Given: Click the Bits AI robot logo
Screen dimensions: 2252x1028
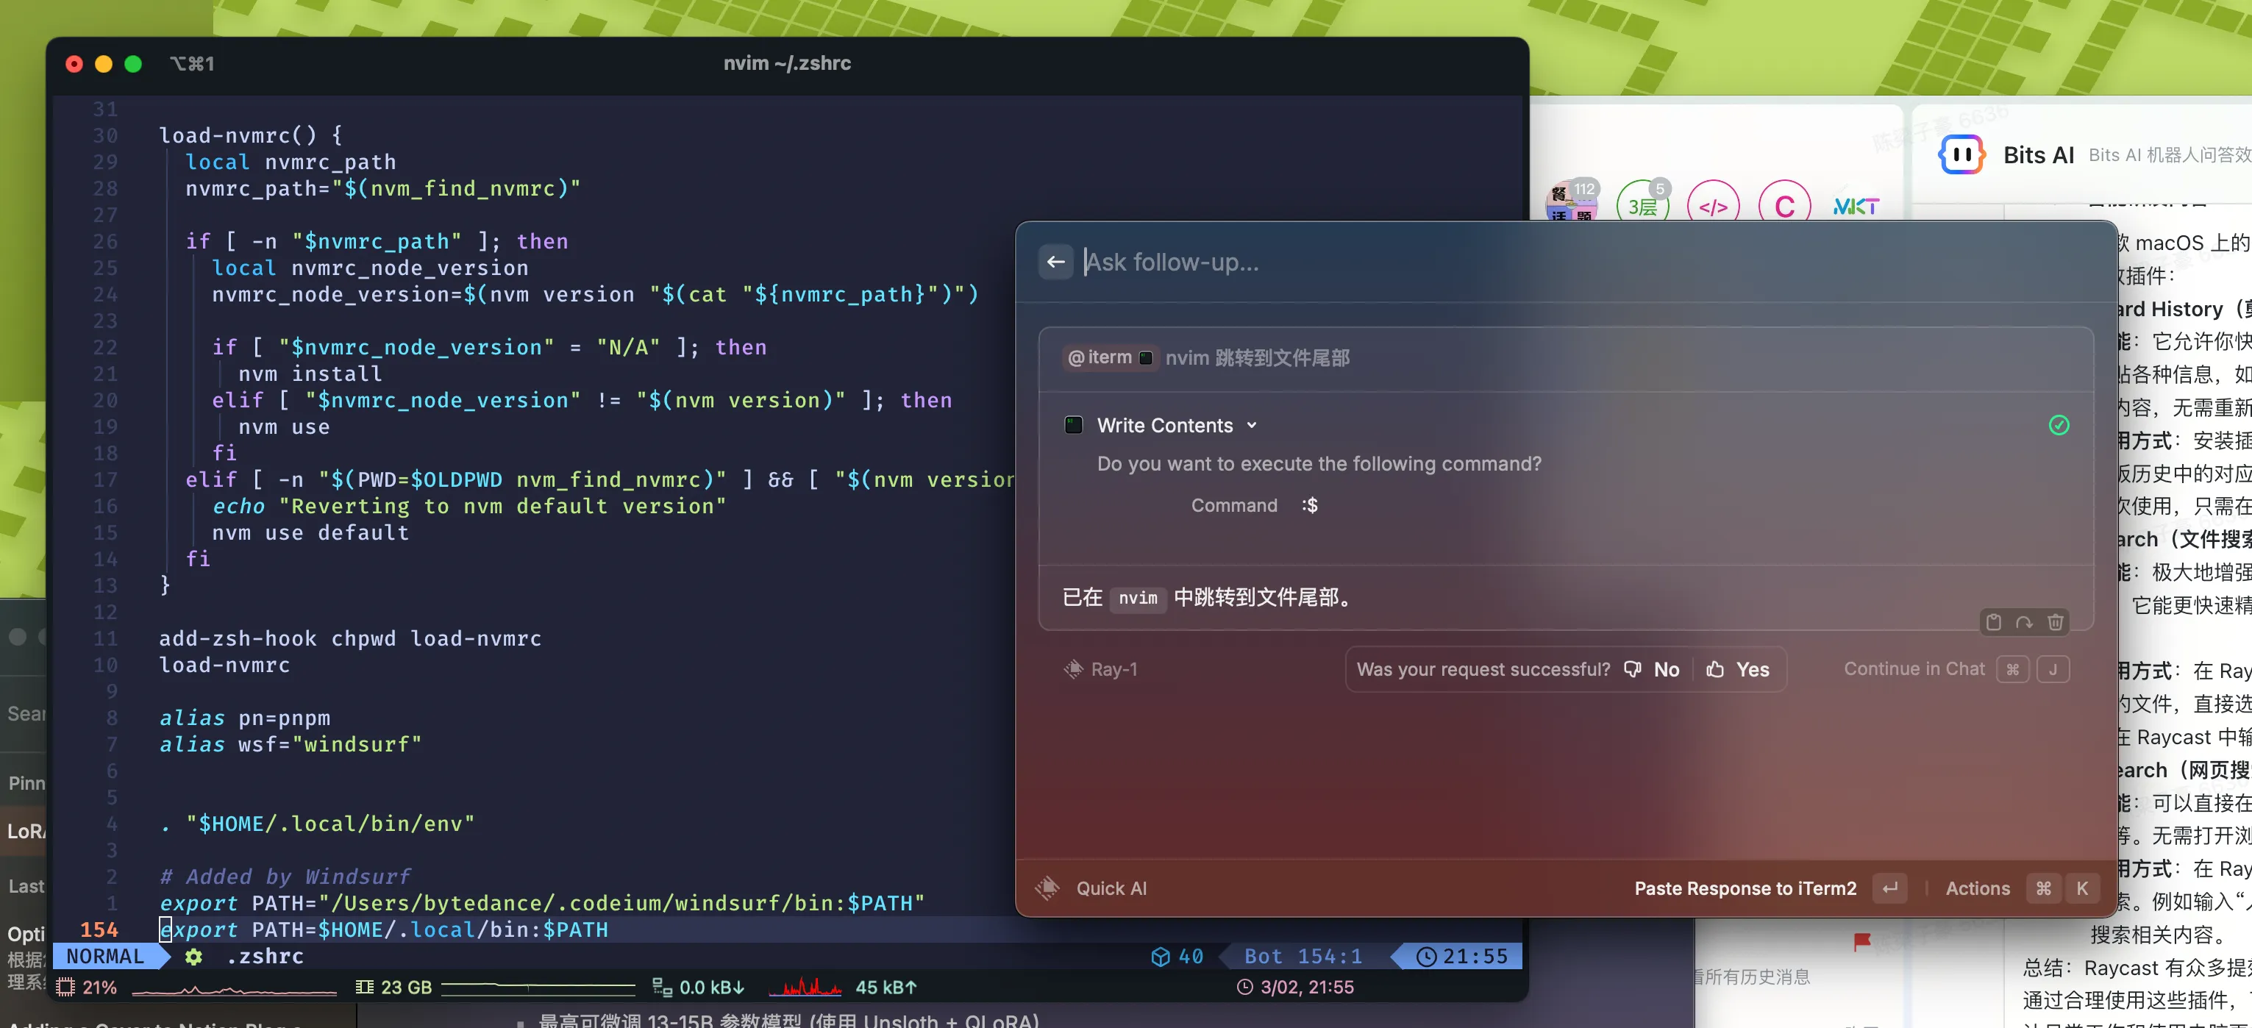Looking at the screenshot, I should (1961, 154).
